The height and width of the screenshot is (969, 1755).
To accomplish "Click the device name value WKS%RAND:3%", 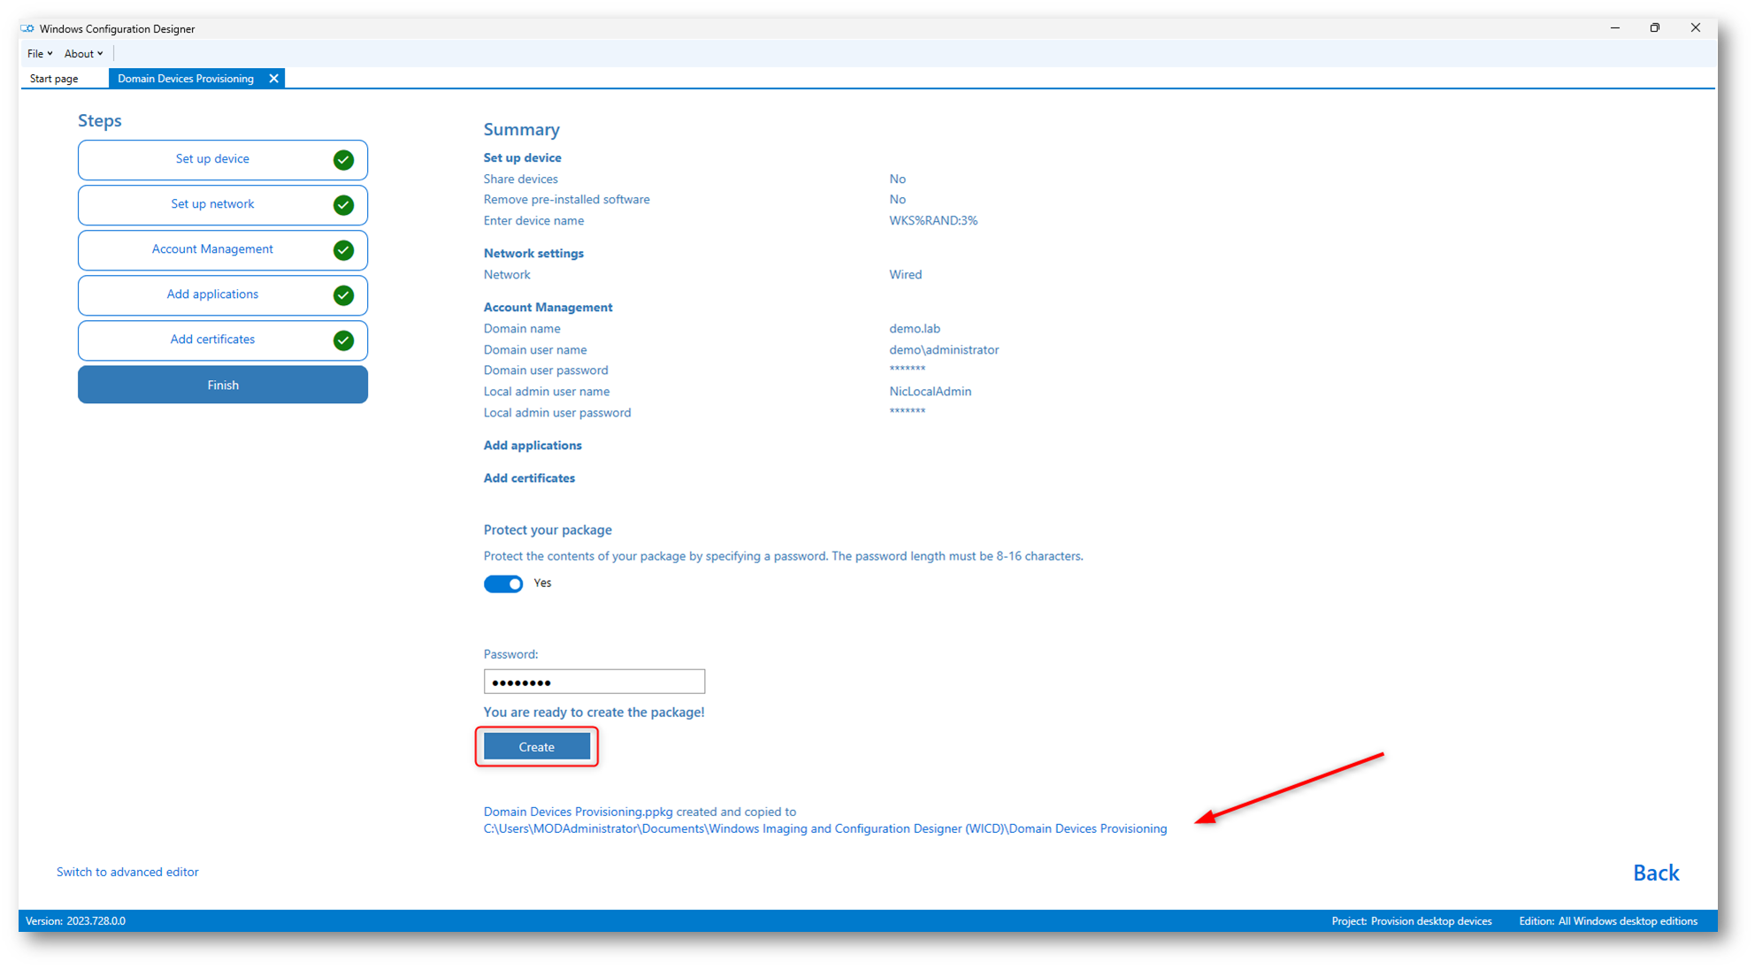I will pos(933,221).
